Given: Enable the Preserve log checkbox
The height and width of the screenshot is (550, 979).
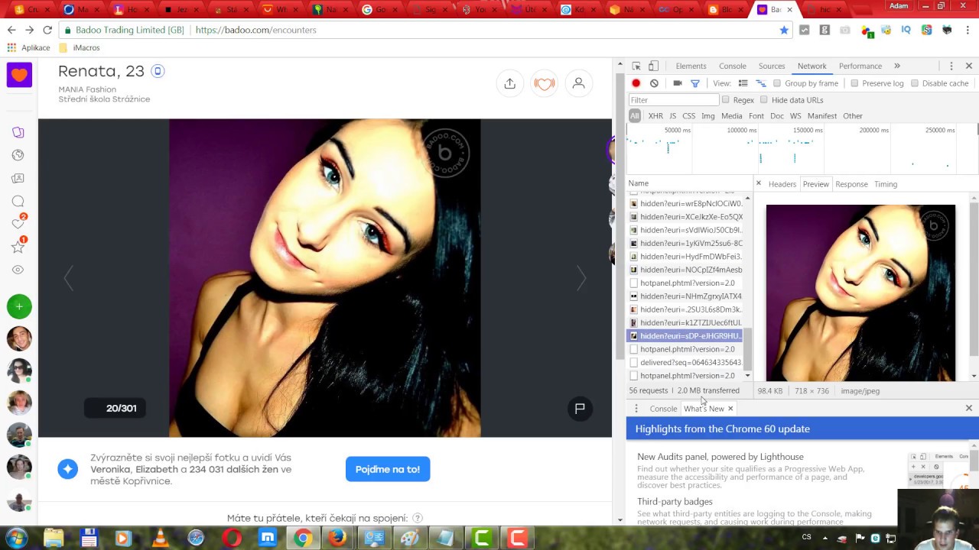Looking at the screenshot, I should [854, 83].
